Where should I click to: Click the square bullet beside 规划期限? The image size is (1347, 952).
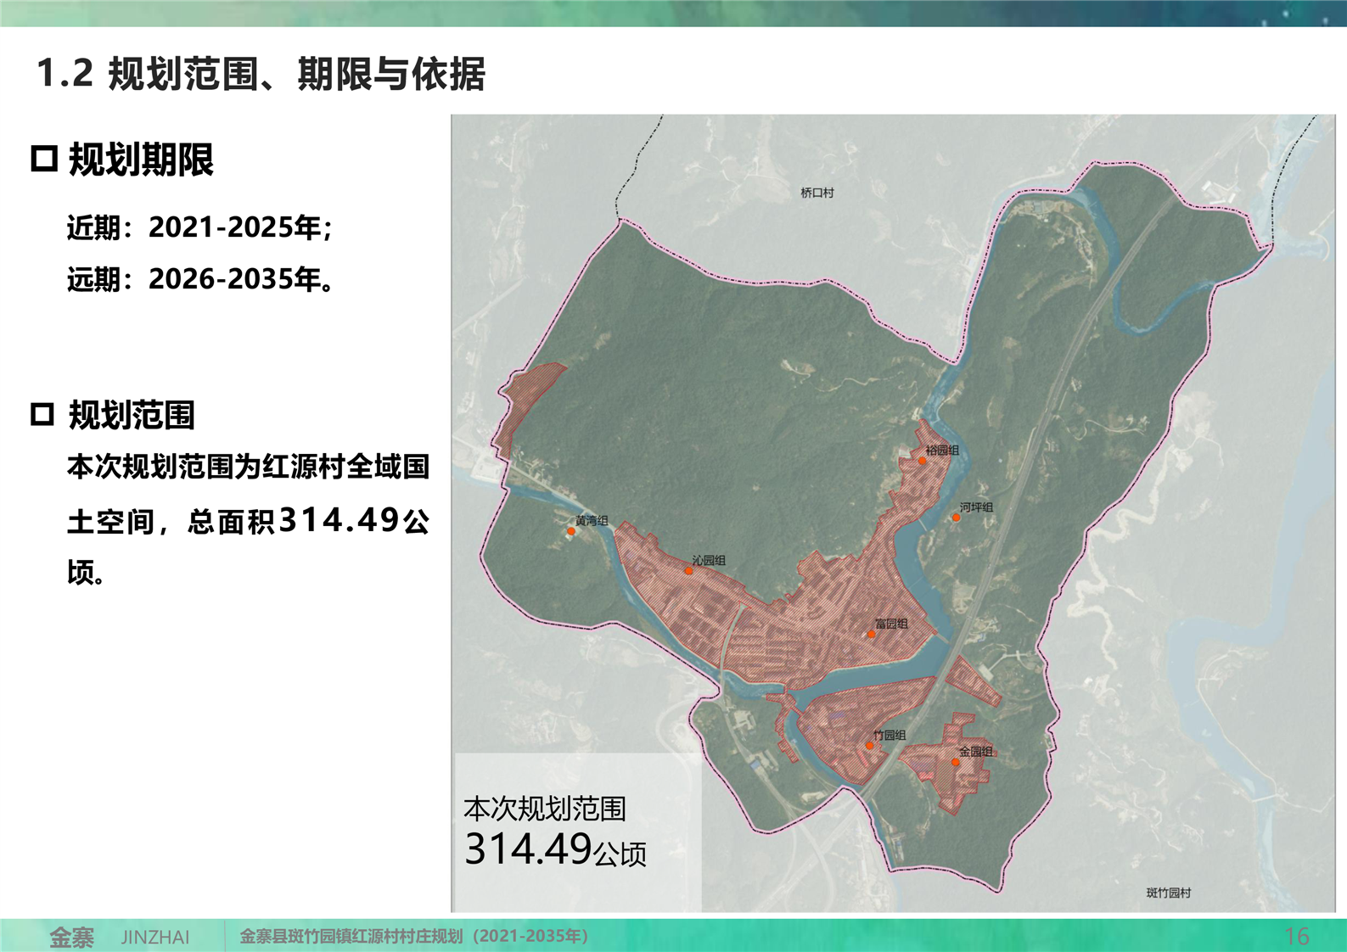point(44,159)
